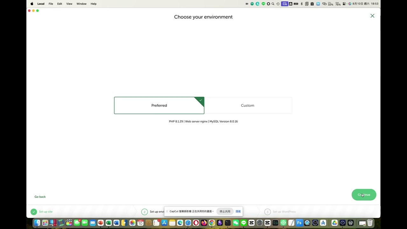Click the completed Set up site step checkmark

(34, 212)
